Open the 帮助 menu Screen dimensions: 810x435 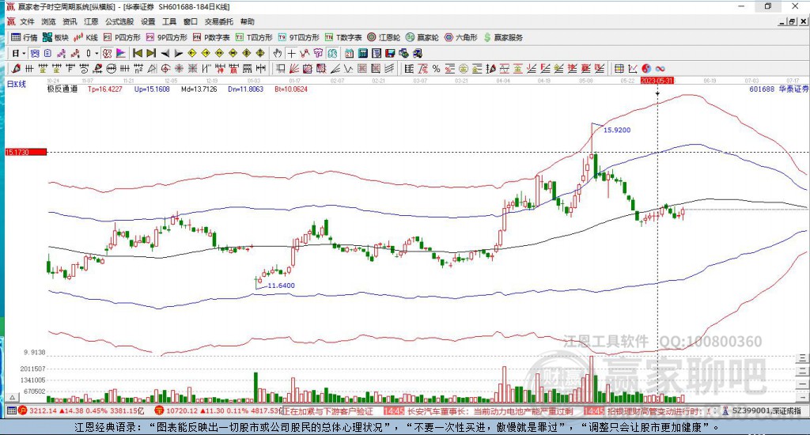click(x=248, y=21)
